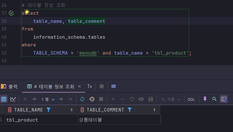This screenshot has width=233, height=132.
Task: Open the 'Tx: 자동' transaction mode dropdown
Action: point(171,99)
